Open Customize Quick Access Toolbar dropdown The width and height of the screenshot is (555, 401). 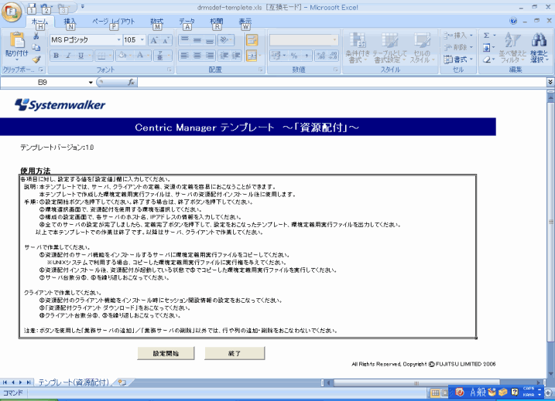83,6
